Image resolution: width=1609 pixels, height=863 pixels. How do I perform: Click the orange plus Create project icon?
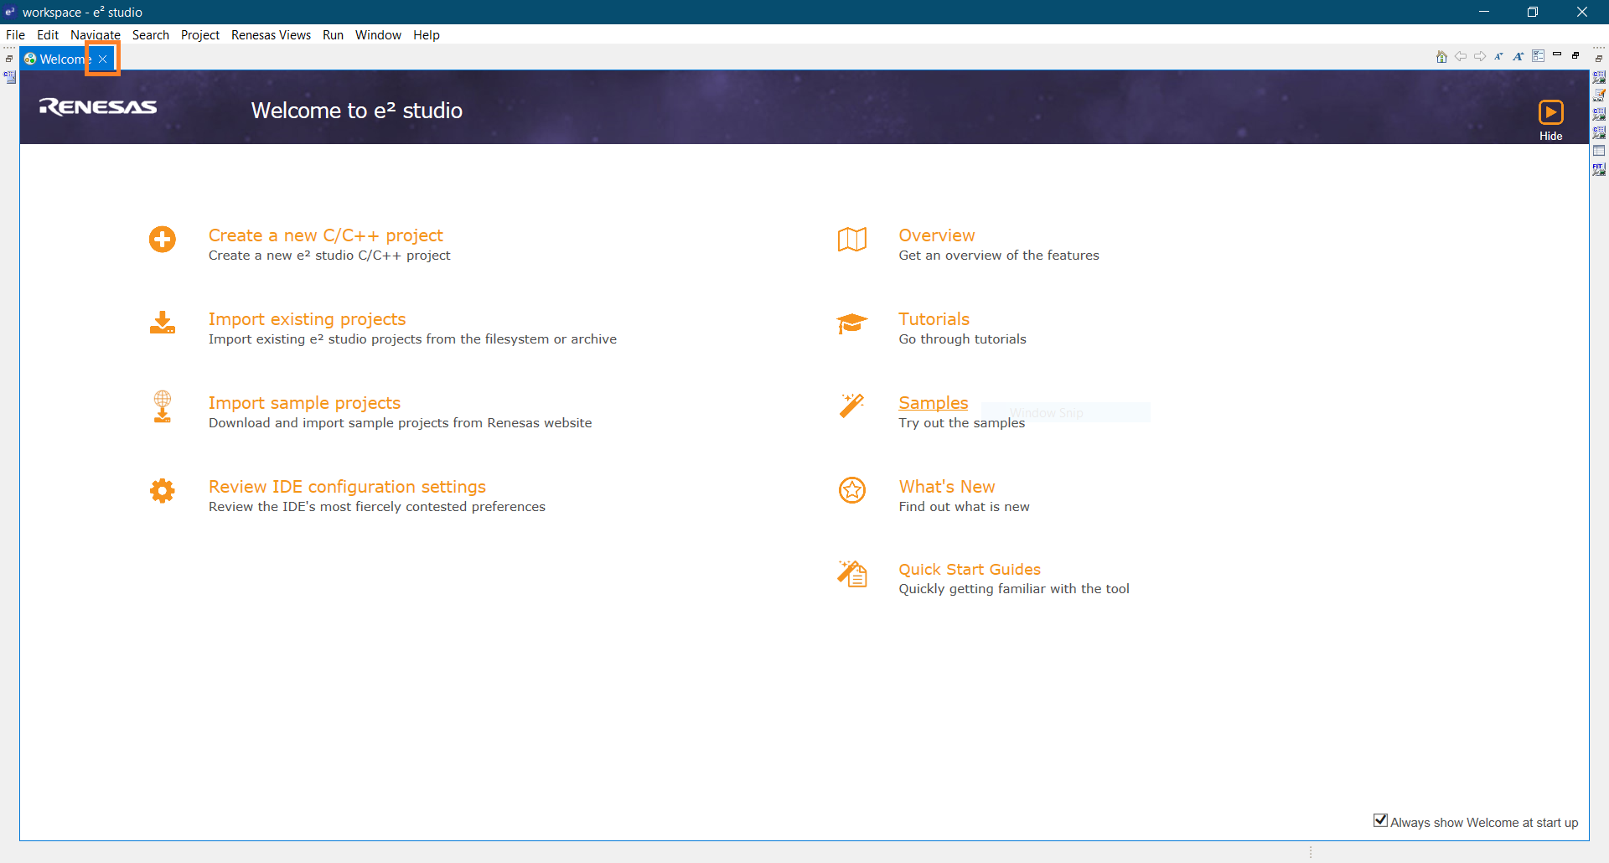coord(163,240)
